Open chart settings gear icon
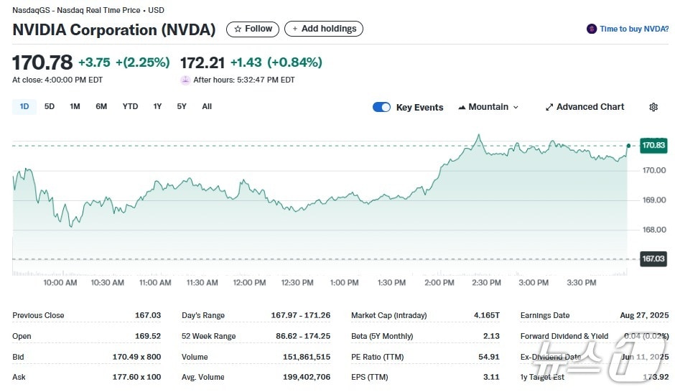Screen dimensions: 675x392 click(653, 107)
